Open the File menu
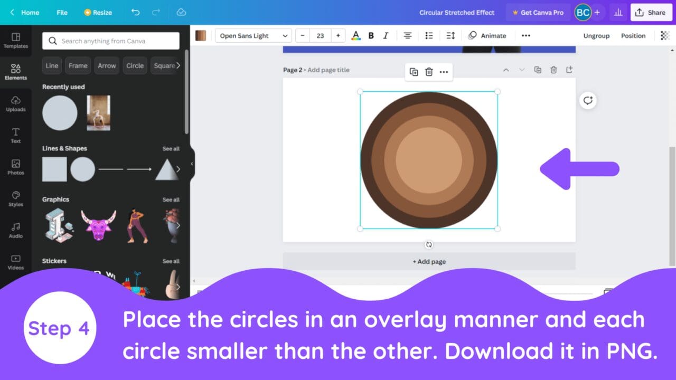This screenshot has height=380, width=676. pos(62,12)
